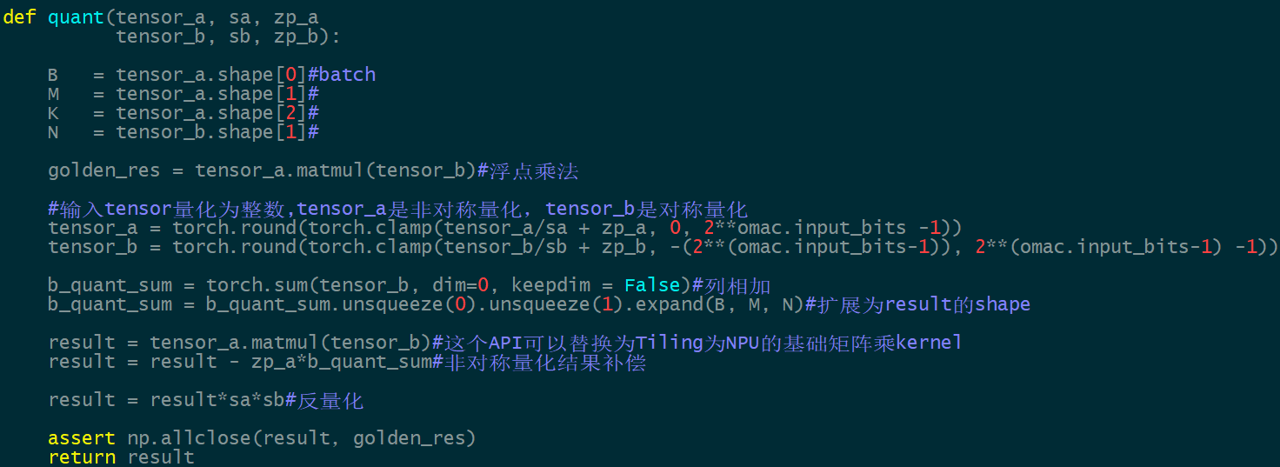Place cursor on golden_res variable assignment

pyautogui.click(x=104, y=170)
